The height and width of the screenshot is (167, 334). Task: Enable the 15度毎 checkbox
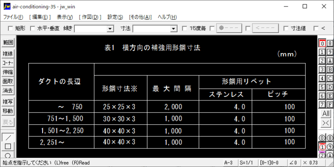pyautogui.click(x=185, y=28)
